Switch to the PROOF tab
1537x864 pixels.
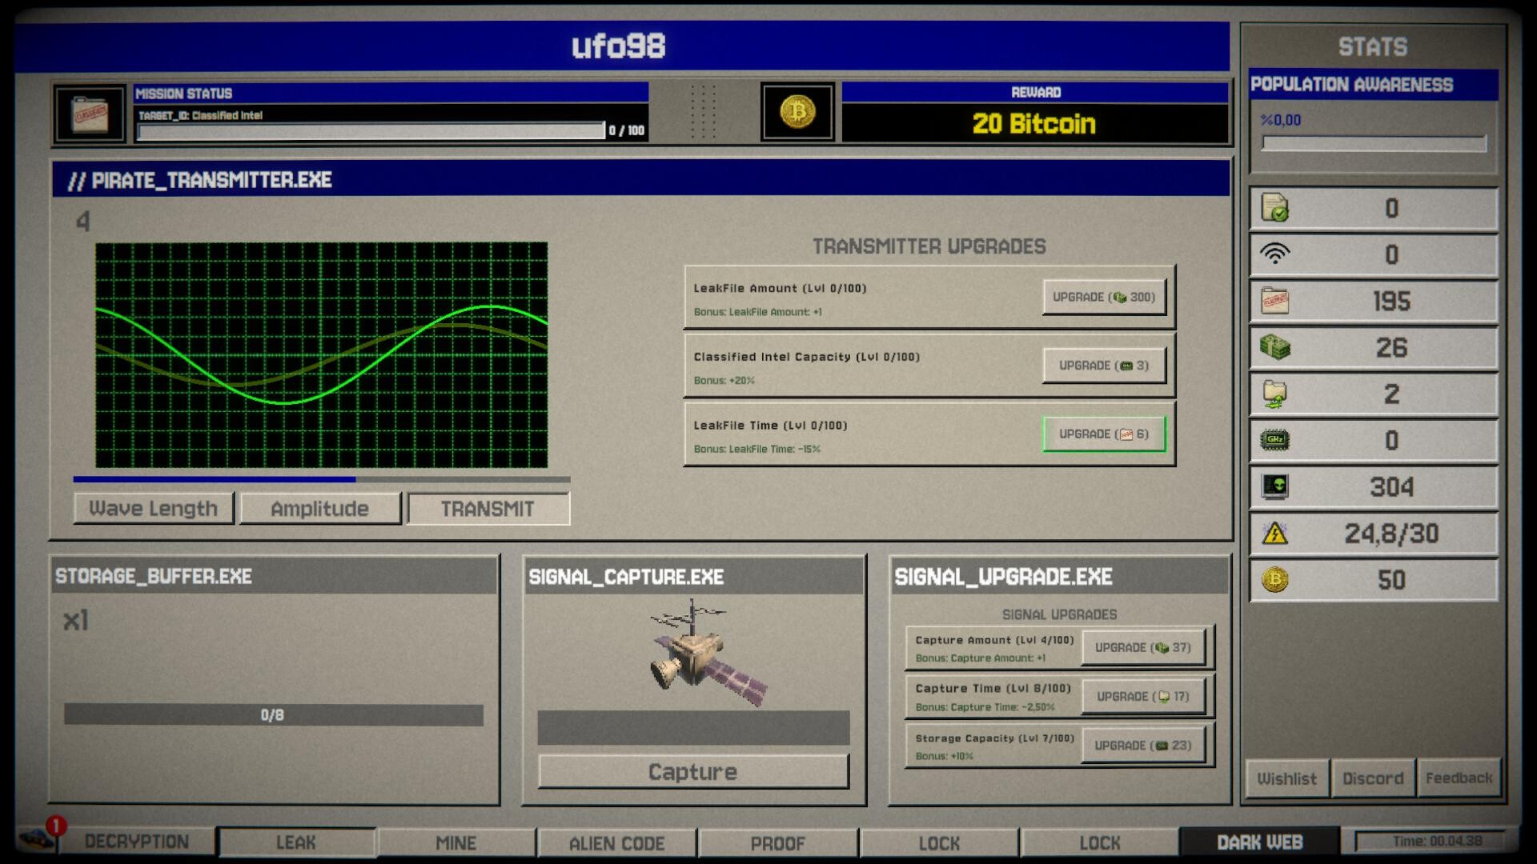coord(778,843)
